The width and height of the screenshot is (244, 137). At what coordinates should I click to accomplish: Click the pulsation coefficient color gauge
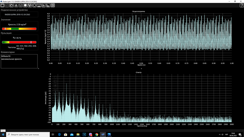pos(19,42)
